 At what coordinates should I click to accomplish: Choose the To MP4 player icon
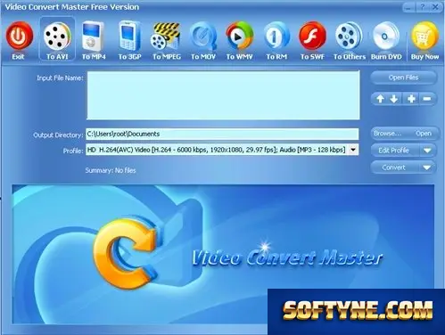94,37
